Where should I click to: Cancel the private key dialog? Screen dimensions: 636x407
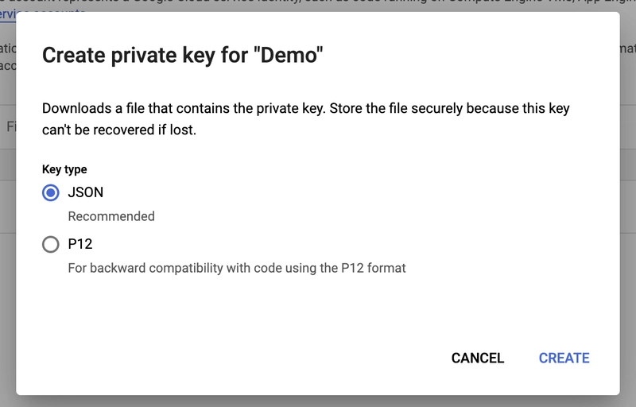478,358
